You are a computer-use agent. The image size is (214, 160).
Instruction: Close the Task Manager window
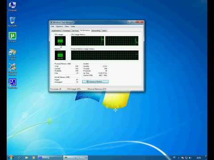point(140,22)
